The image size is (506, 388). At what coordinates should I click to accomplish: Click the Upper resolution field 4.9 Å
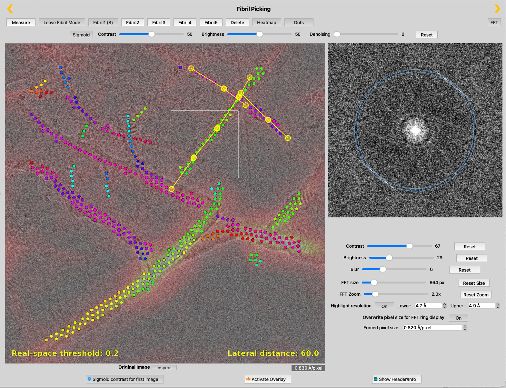481,306
